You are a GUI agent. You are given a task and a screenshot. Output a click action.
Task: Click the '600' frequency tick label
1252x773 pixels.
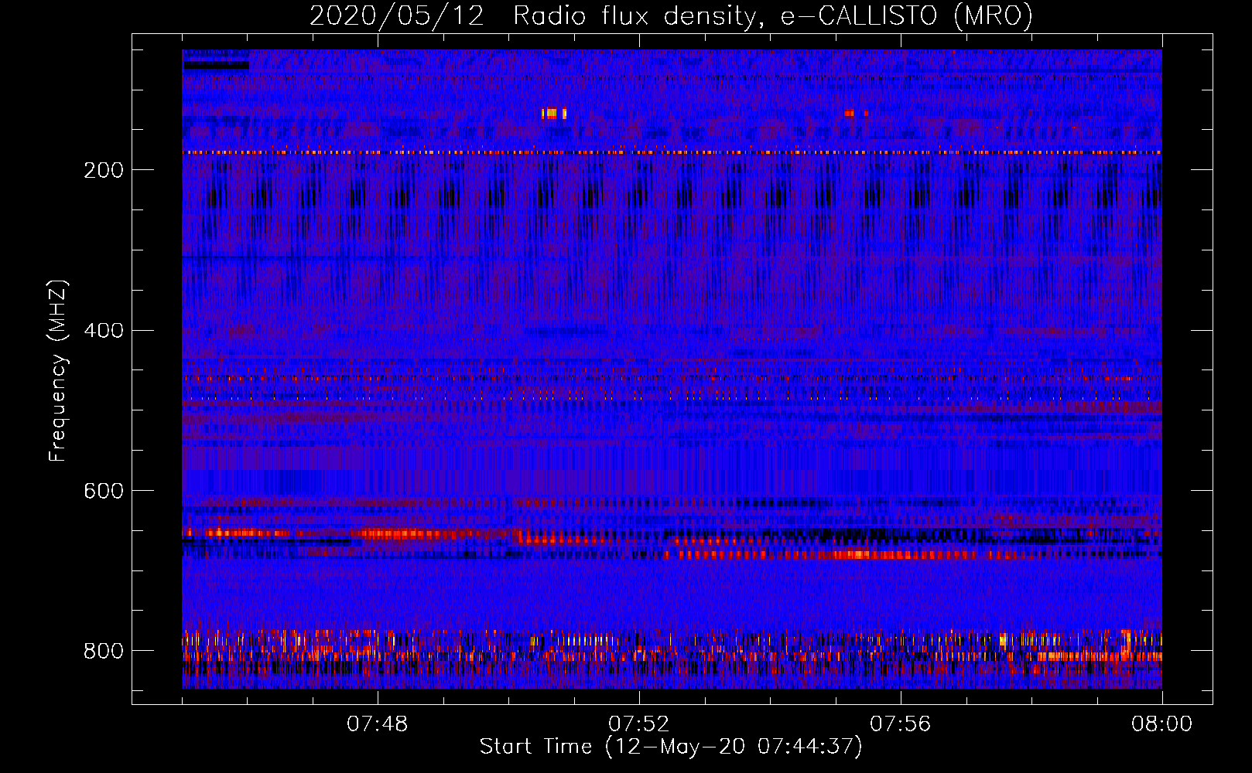point(104,492)
